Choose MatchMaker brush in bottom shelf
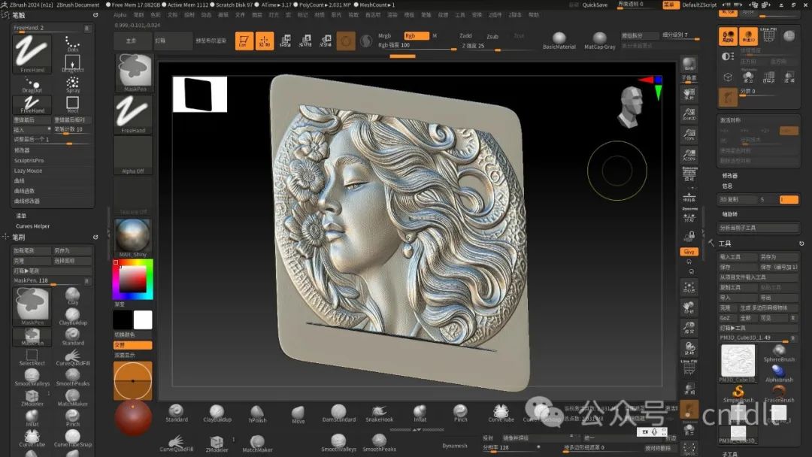812x457 pixels. point(257,443)
